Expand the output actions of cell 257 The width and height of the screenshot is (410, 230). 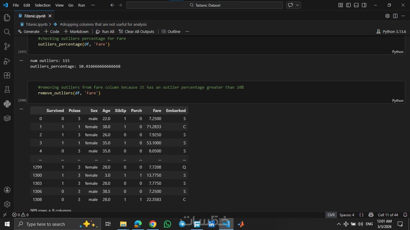coord(21,60)
